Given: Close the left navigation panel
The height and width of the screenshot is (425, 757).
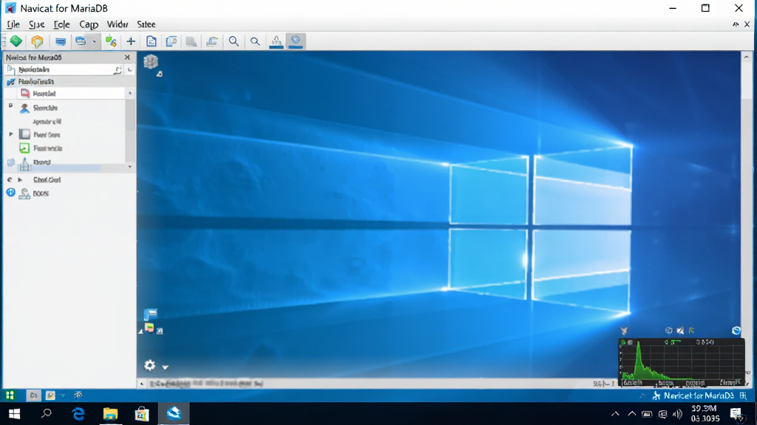Looking at the screenshot, I should tap(127, 58).
